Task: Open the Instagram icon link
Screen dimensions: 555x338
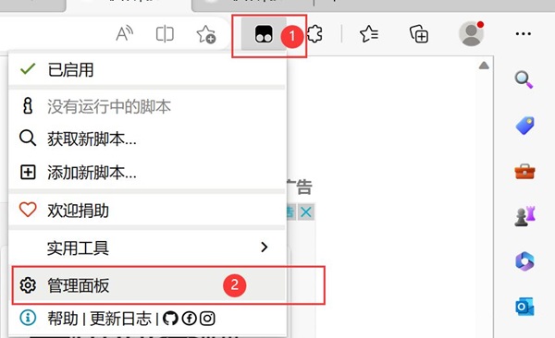Action: pyautogui.click(x=207, y=319)
